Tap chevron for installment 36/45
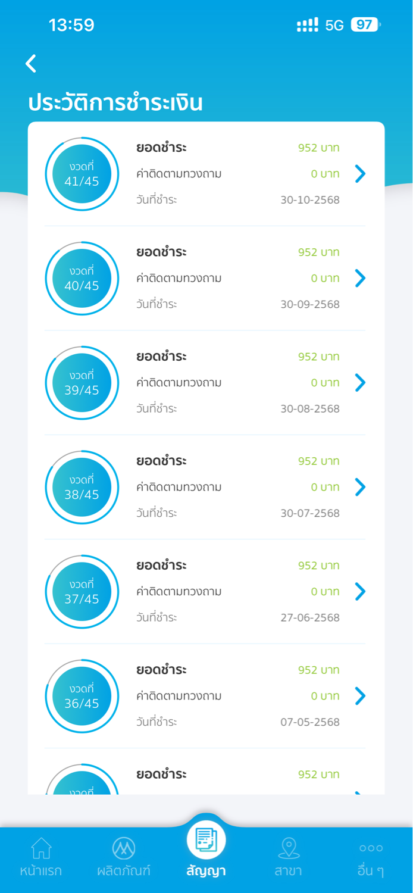Screen dimensions: 413x893 click(360, 696)
